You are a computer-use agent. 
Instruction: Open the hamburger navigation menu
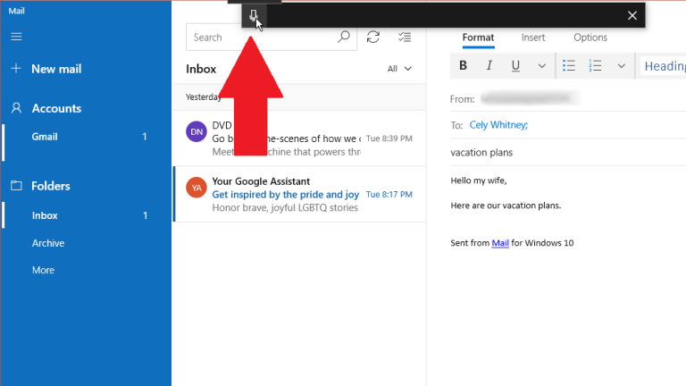(16, 37)
